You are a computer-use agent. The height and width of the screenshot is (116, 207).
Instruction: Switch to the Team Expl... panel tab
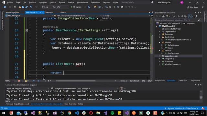pos(184,81)
